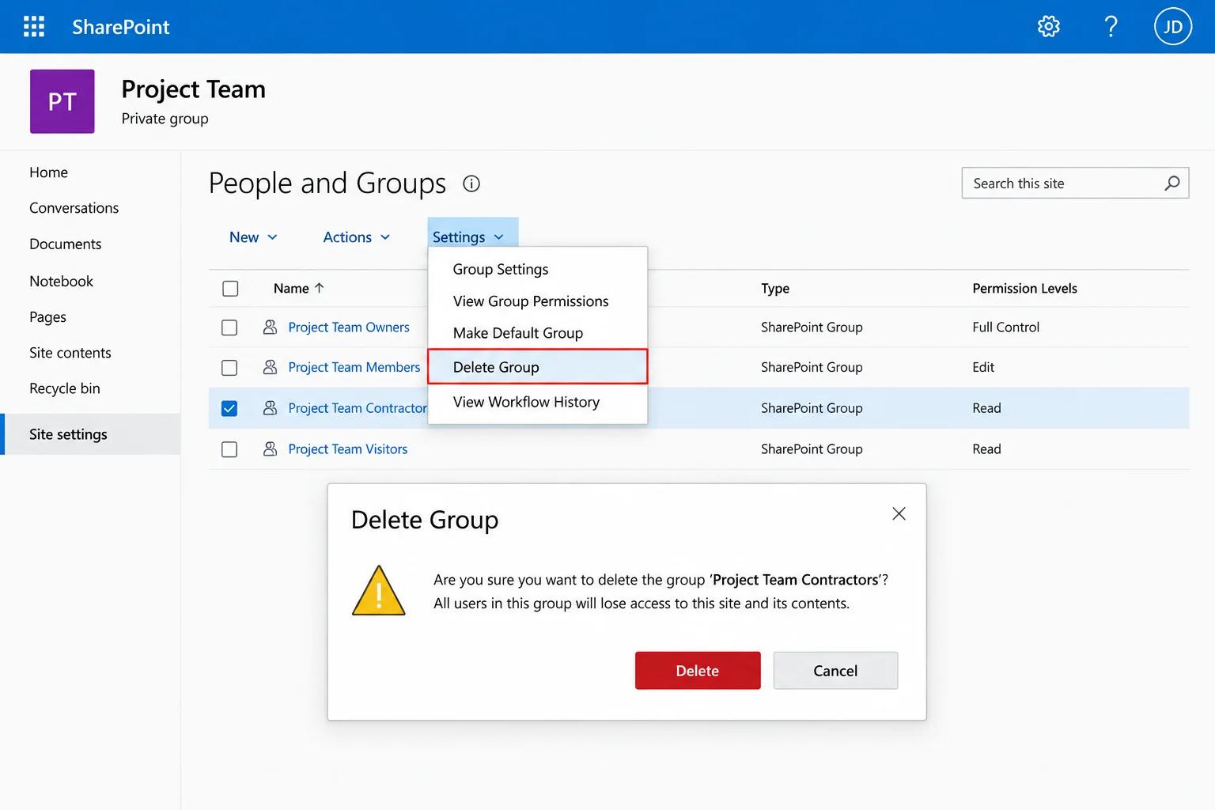Click the Project Team site title
1215x810 pixels.
click(194, 89)
